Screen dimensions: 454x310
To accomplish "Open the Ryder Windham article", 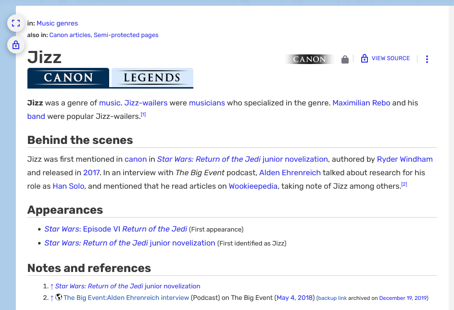I will (x=404, y=159).
